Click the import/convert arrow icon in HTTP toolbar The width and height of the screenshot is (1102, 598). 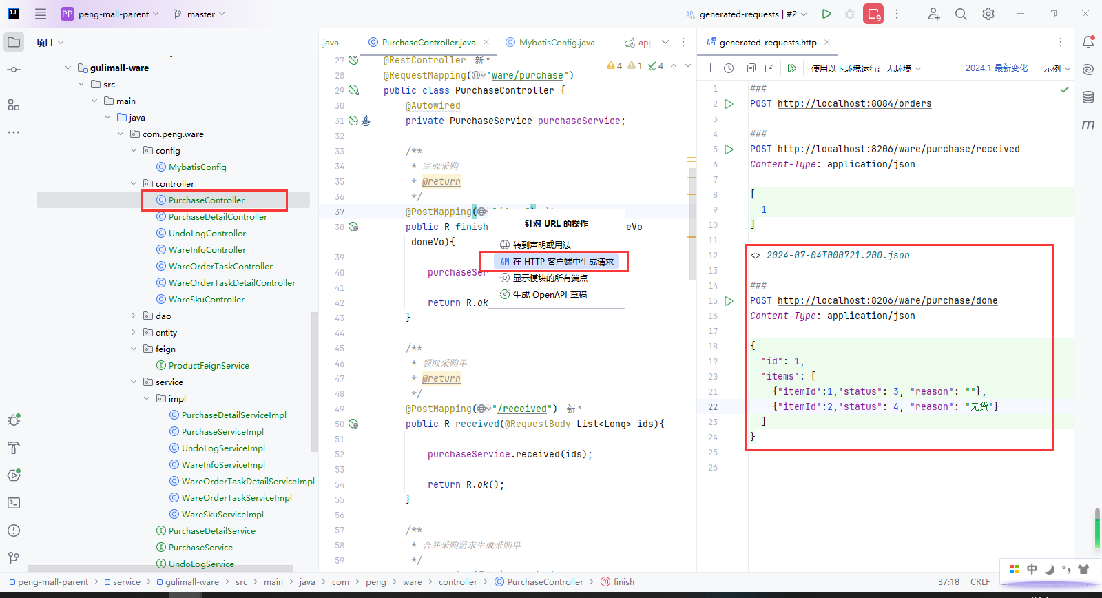[x=769, y=68]
